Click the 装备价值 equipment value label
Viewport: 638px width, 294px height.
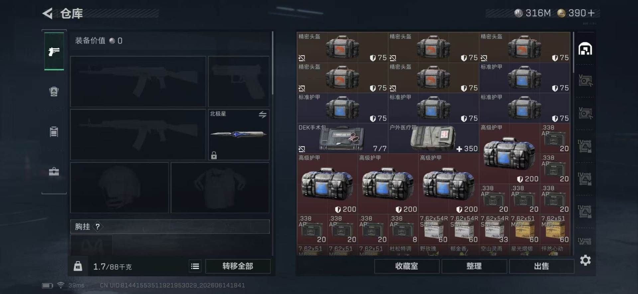pyautogui.click(x=90, y=41)
